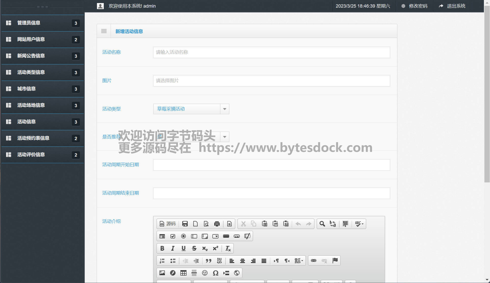Click the insert image icon
This screenshot has height=283, width=490.
tap(162, 273)
